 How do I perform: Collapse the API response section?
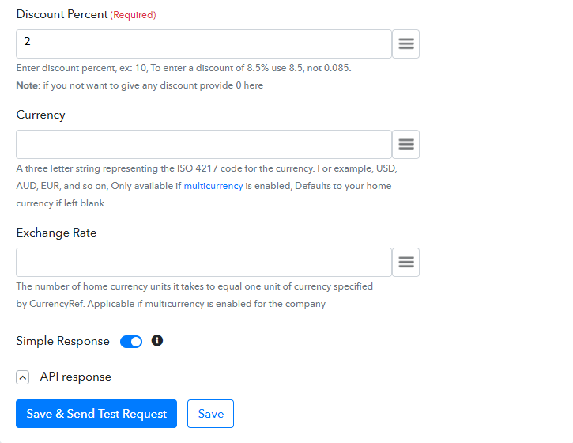(x=23, y=377)
